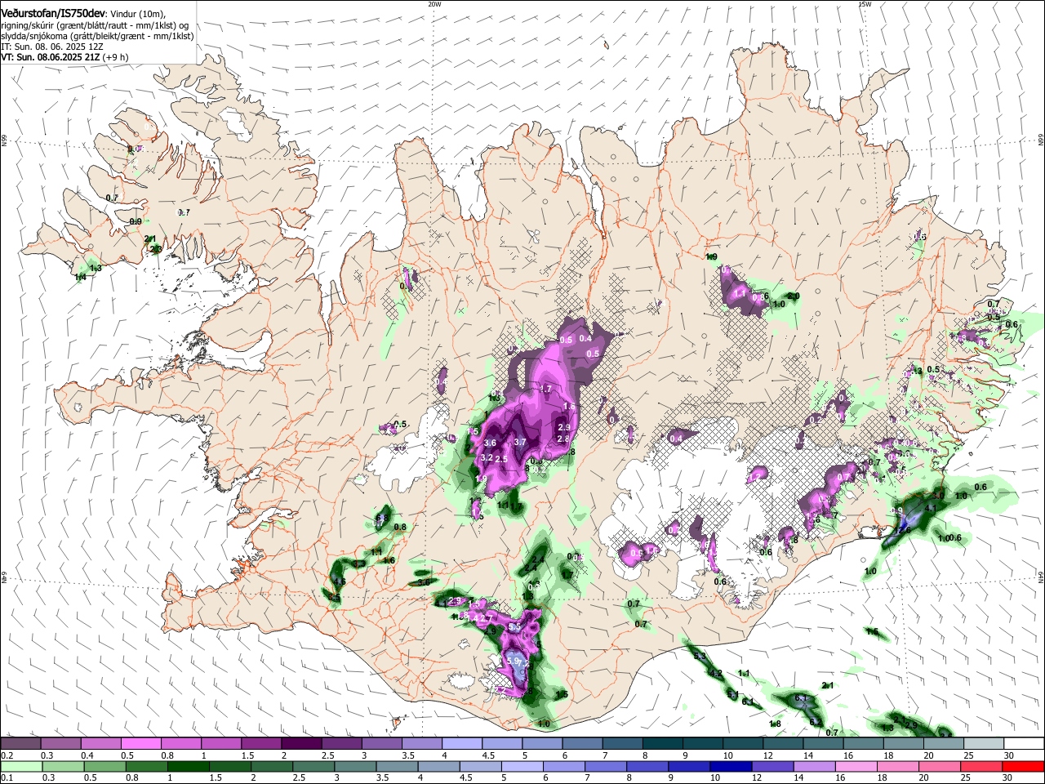Click the white snow legend swatch labeled 30
This screenshot has width=1045, height=784.
click(1024, 744)
